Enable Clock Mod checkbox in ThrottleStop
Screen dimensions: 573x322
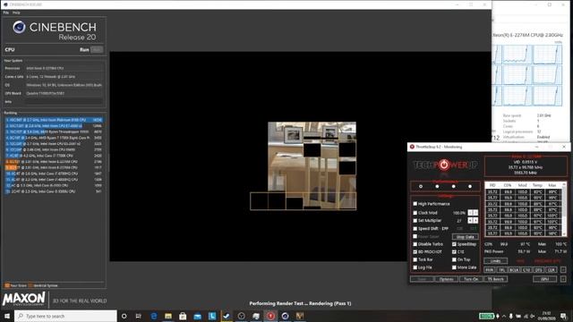[415, 213]
